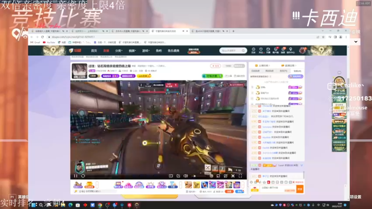Switch to the first Chrome tab

click(49, 31)
